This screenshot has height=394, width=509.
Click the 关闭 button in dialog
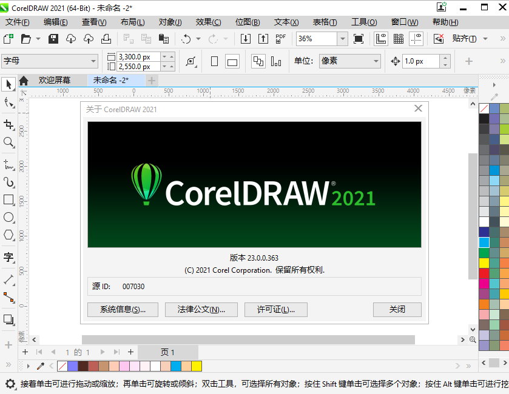click(x=397, y=310)
